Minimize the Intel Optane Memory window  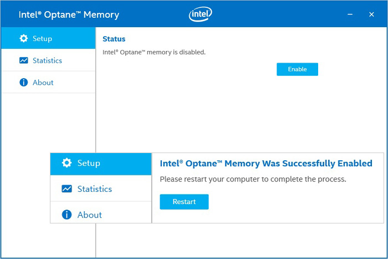350,14
